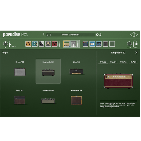The width and height of the screenshot is (141, 141).
Task: Toggle the output LIMIT switch
Action: [136, 44]
